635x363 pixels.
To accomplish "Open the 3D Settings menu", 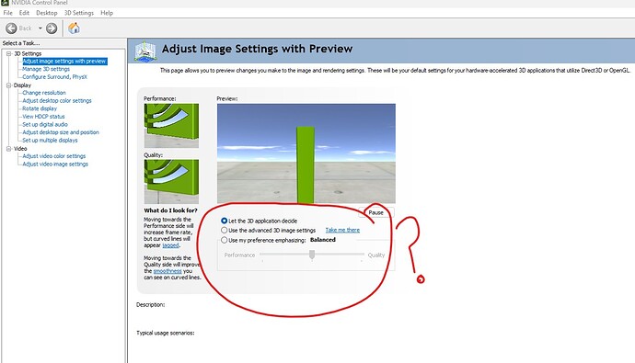I will pyautogui.click(x=79, y=13).
